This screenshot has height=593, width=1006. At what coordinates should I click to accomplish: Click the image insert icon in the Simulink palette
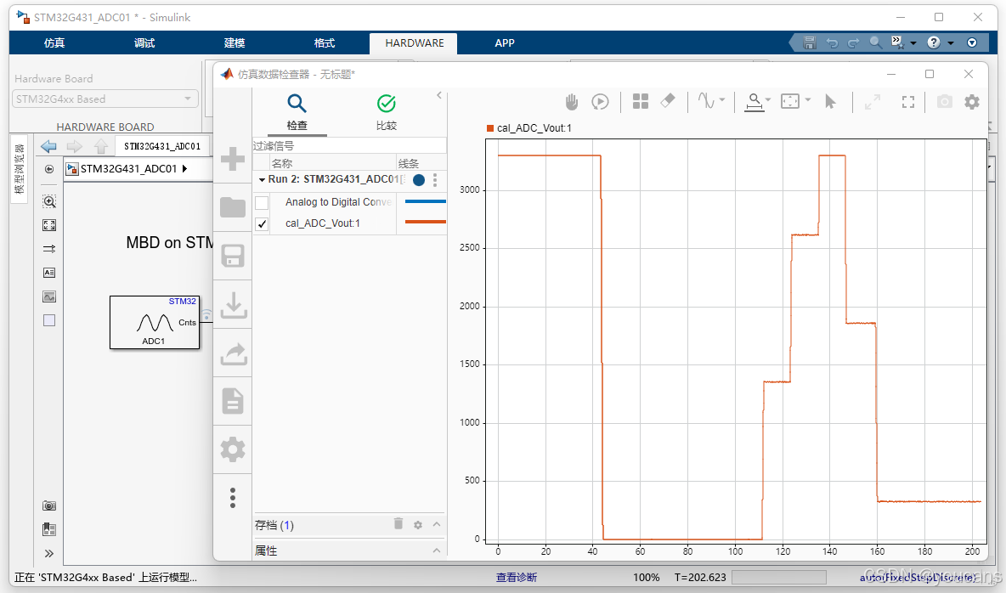click(49, 296)
